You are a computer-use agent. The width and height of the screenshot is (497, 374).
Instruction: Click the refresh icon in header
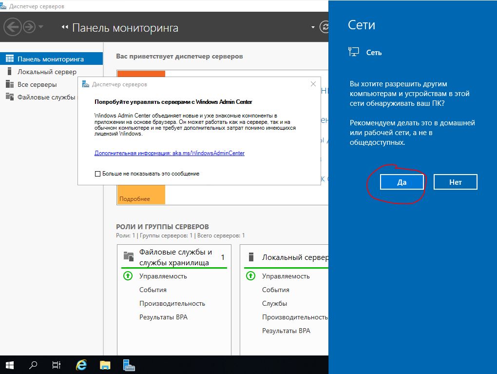tap(325, 27)
